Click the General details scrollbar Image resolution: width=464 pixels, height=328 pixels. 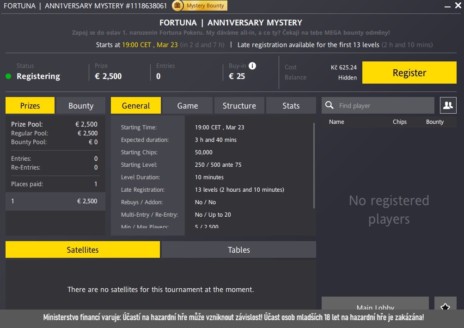tap(314, 166)
